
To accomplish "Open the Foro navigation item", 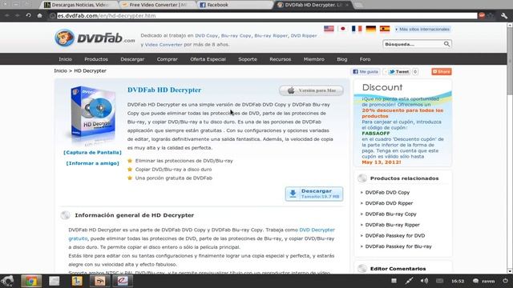I will coord(365,59).
